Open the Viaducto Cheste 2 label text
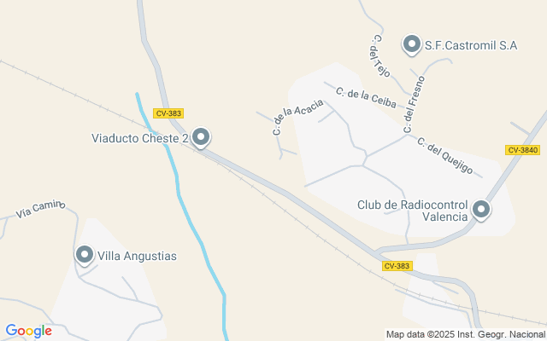547x341 pixels. pyautogui.click(x=140, y=138)
